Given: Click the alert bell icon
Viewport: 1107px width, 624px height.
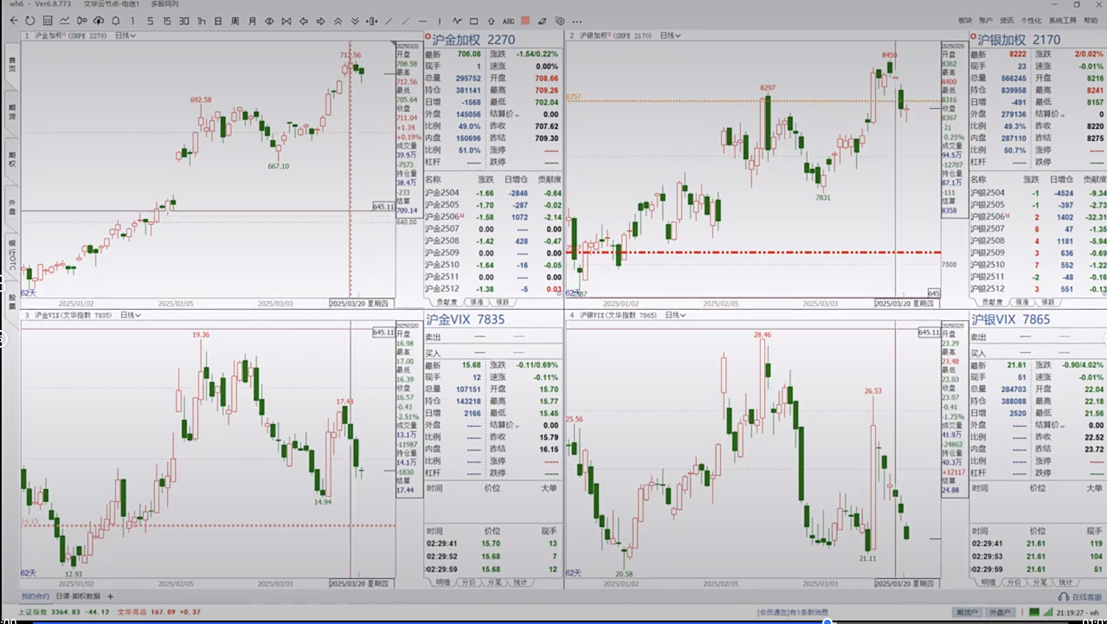Looking at the screenshot, I should (x=116, y=21).
